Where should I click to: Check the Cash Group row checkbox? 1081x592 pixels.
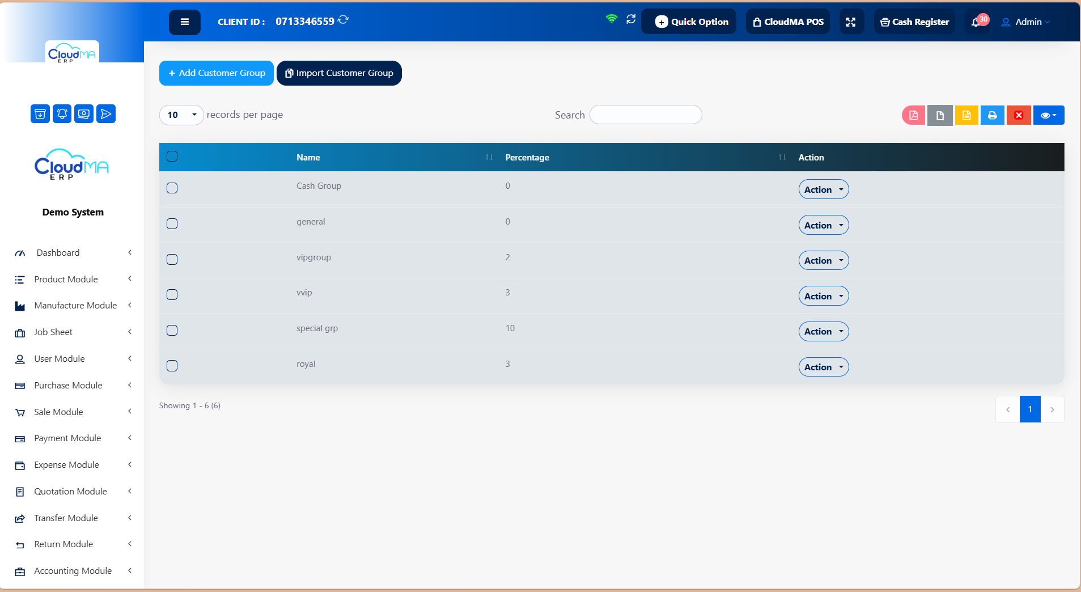point(172,188)
